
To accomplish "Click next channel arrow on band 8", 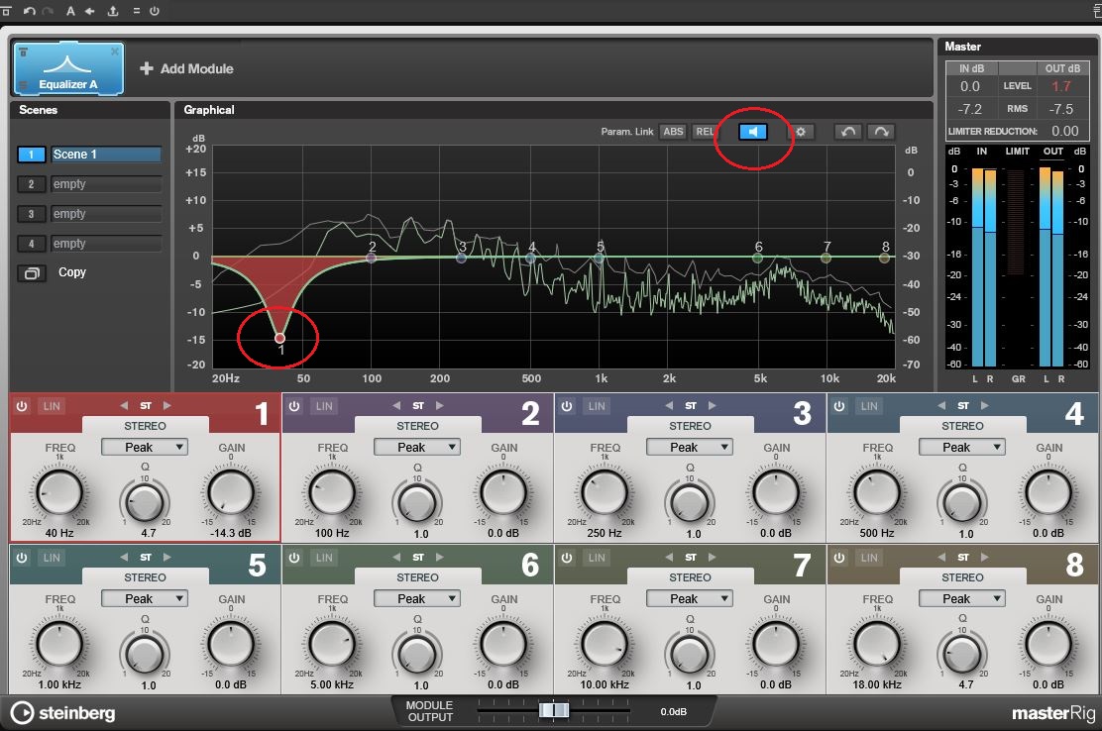I will pyautogui.click(x=985, y=557).
